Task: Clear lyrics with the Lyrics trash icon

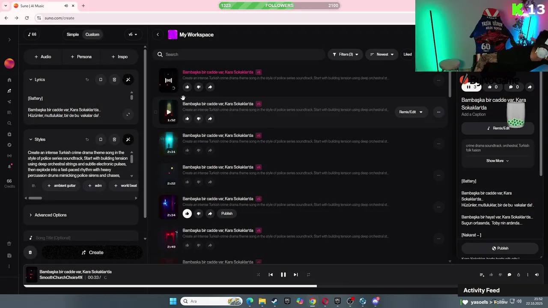Action: [114, 80]
